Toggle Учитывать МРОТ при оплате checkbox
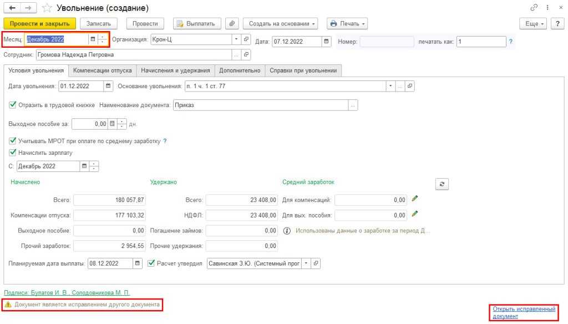The image size is (568, 324). [x=13, y=140]
